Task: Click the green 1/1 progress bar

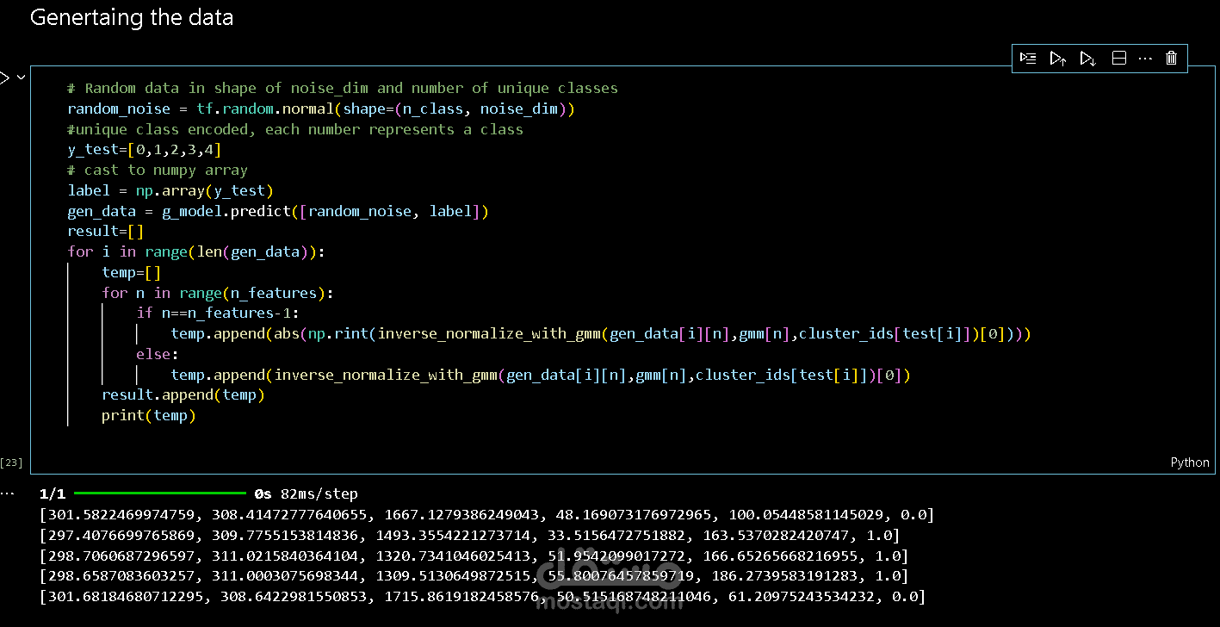Action: (160, 494)
